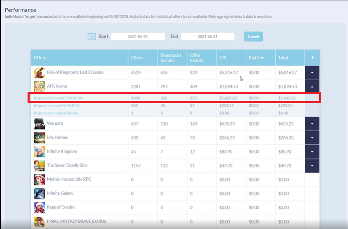The image size is (348, 229).
Task: Click the End date field
Action: click(207, 37)
